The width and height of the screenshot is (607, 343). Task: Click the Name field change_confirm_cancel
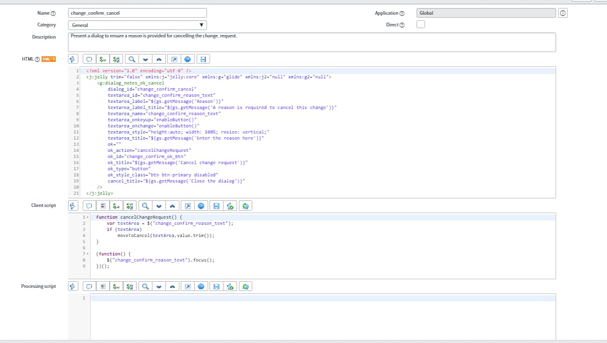(137, 13)
